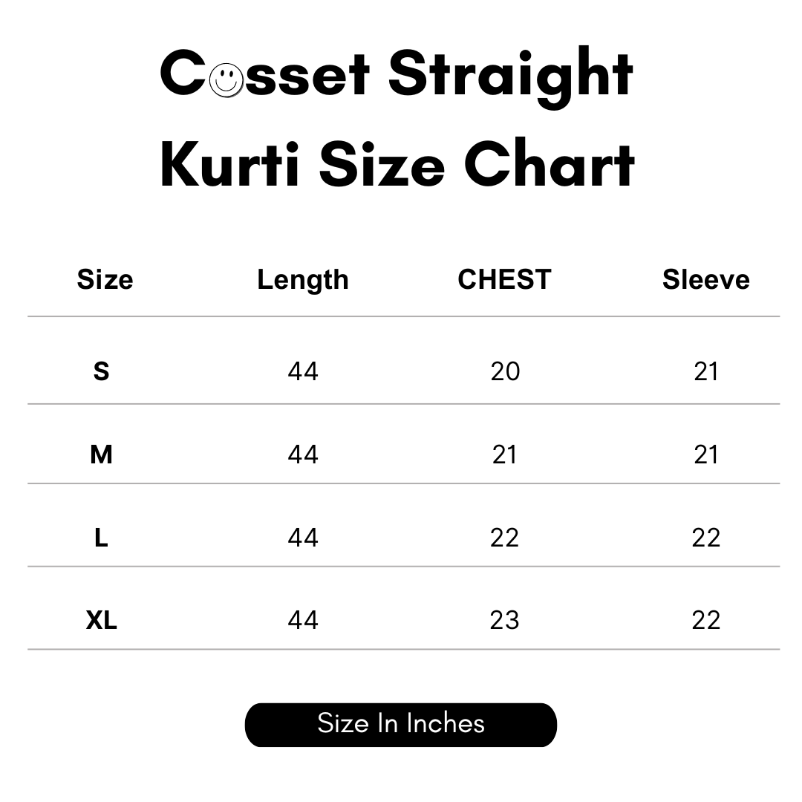802x802 pixels.
Task: Click the Size In Inches button
Action: point(401,724)
